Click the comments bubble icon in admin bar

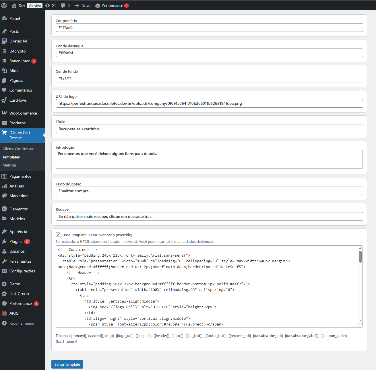click(x=63, y=5)
